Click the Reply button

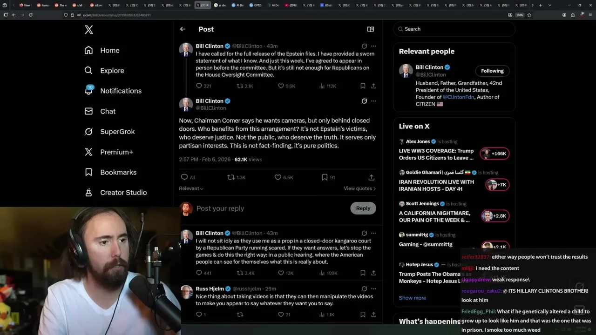click(363, 208)
